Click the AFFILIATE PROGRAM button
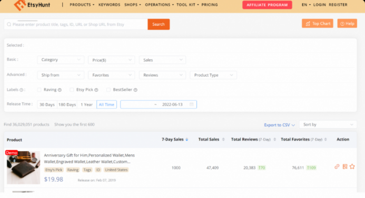Screen dimensions: 365x198 point(267,5)
